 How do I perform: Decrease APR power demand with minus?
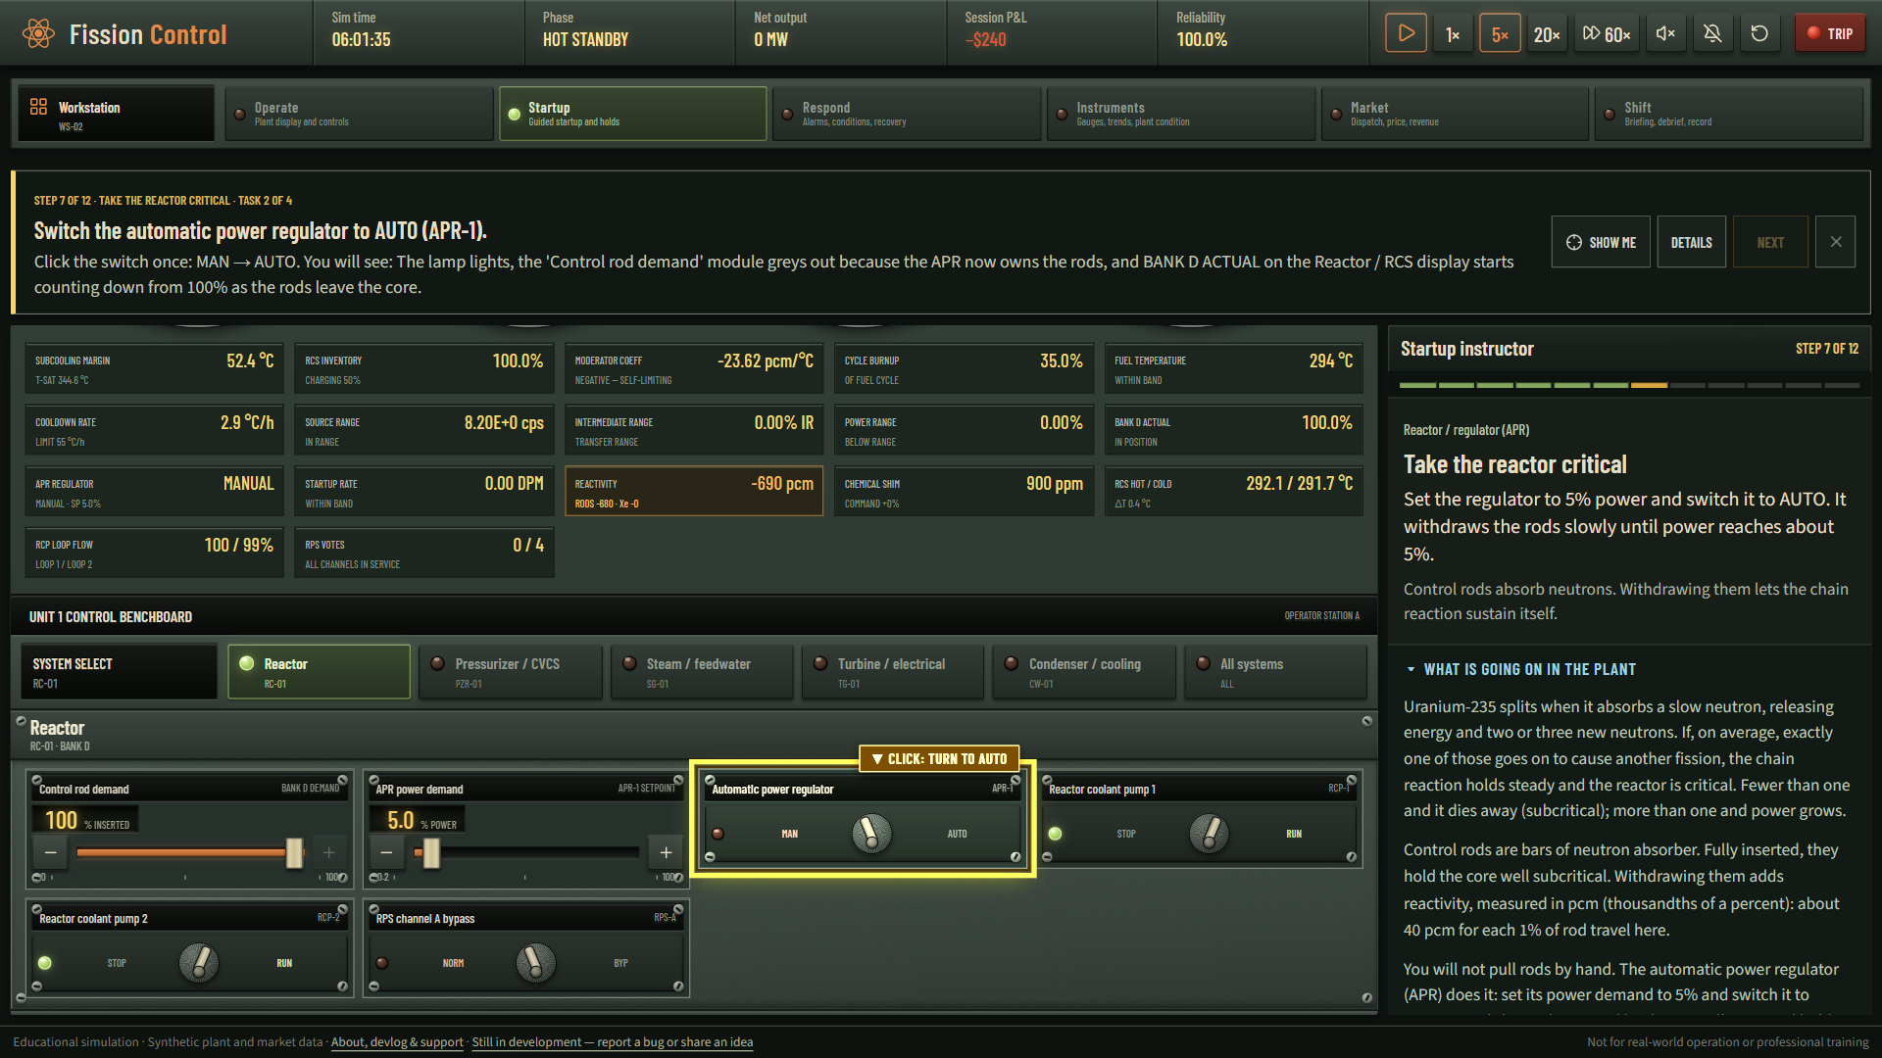pyautogui.click(x=386, y=852)
